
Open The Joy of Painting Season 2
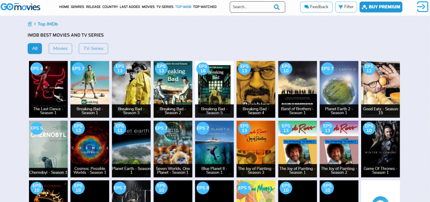pyautogui.click(x=339, y=149)
